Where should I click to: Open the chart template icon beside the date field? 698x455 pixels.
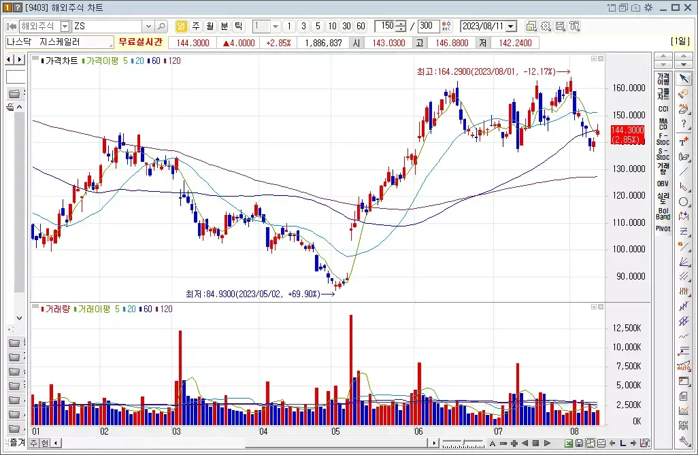tap(531, 27)
